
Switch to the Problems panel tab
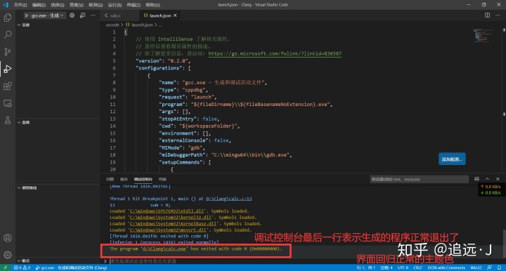(110, 179)
